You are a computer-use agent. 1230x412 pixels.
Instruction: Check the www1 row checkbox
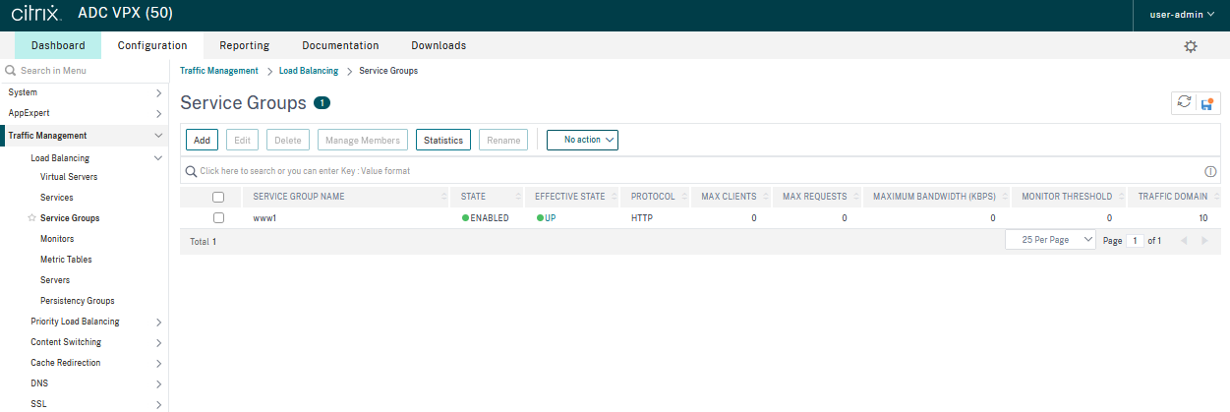(x=218, y=217)
